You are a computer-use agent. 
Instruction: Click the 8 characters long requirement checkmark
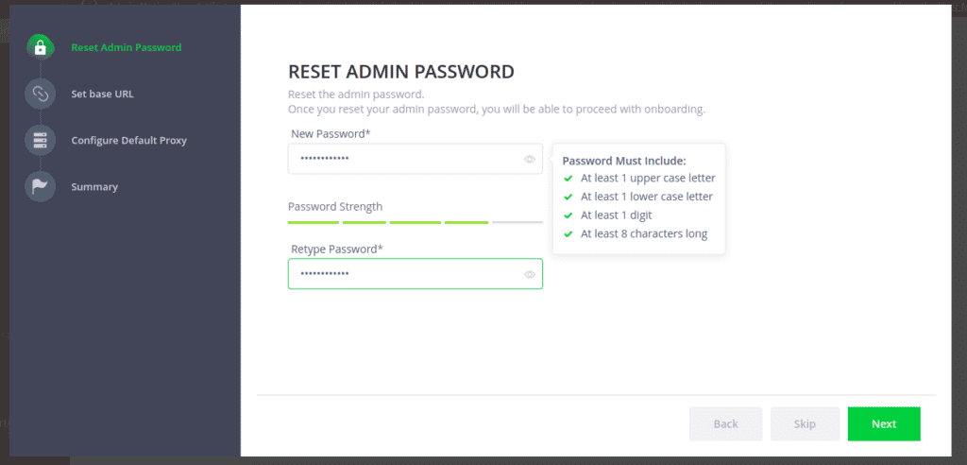(568, 234)
